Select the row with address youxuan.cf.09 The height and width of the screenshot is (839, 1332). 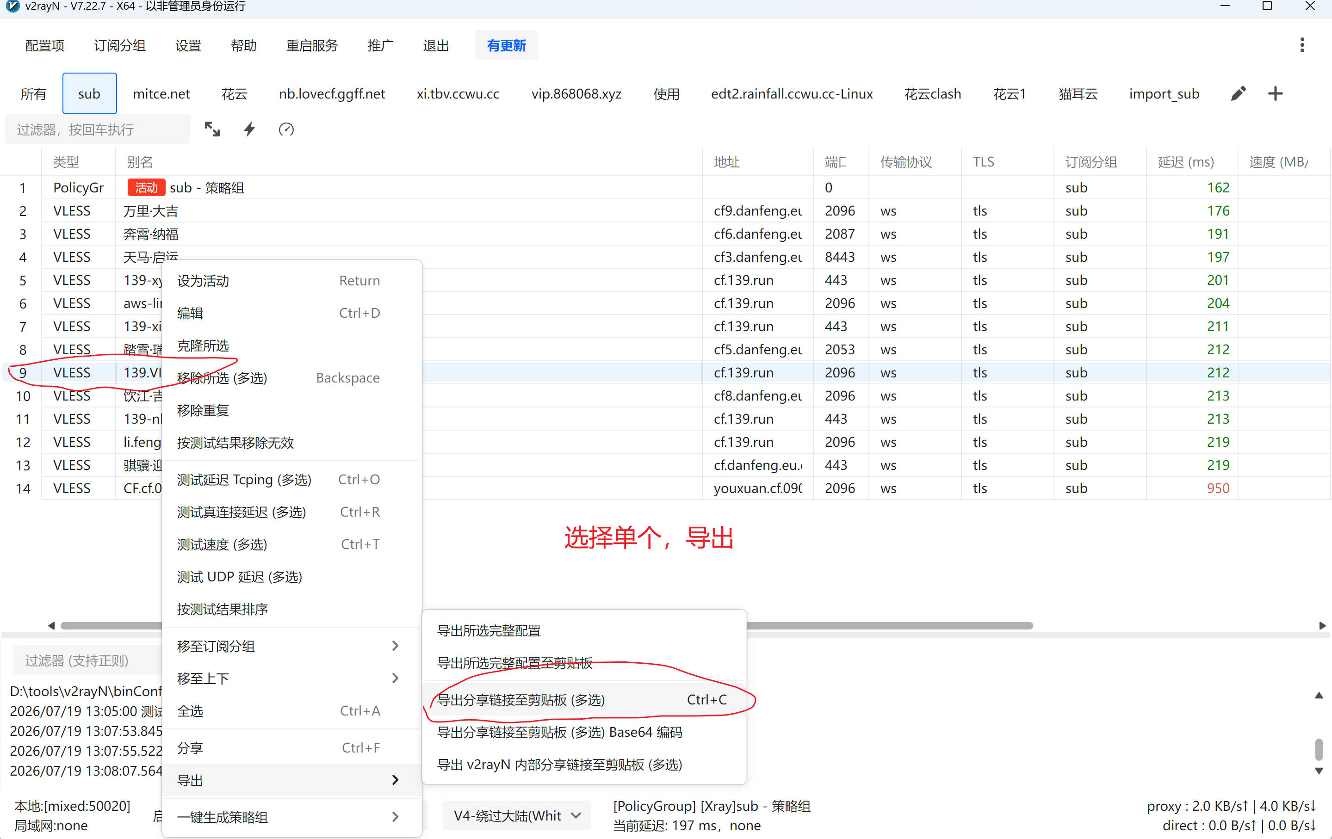click(x=666, y=488)
